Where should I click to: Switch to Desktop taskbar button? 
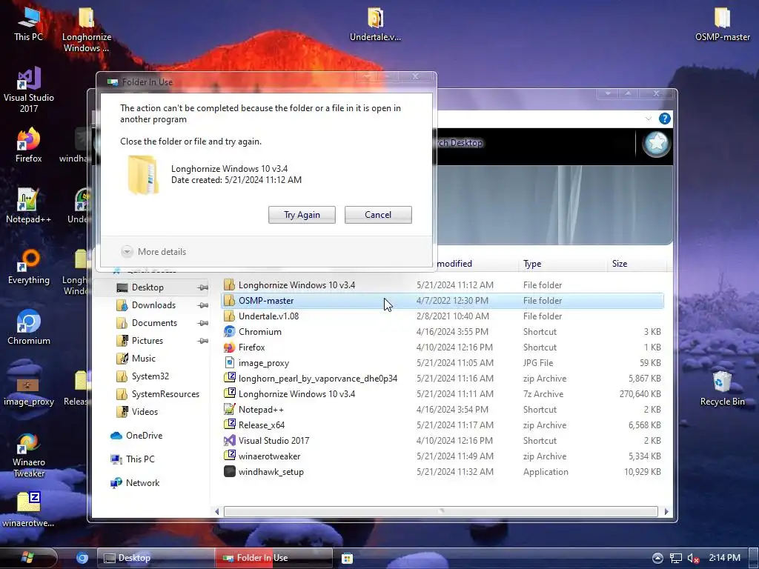pos(156,558)
